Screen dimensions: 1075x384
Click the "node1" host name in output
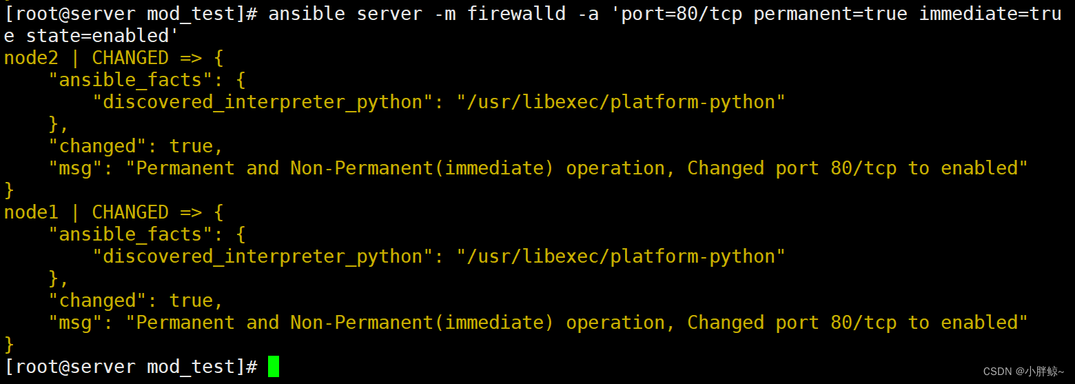click(31, 212)
